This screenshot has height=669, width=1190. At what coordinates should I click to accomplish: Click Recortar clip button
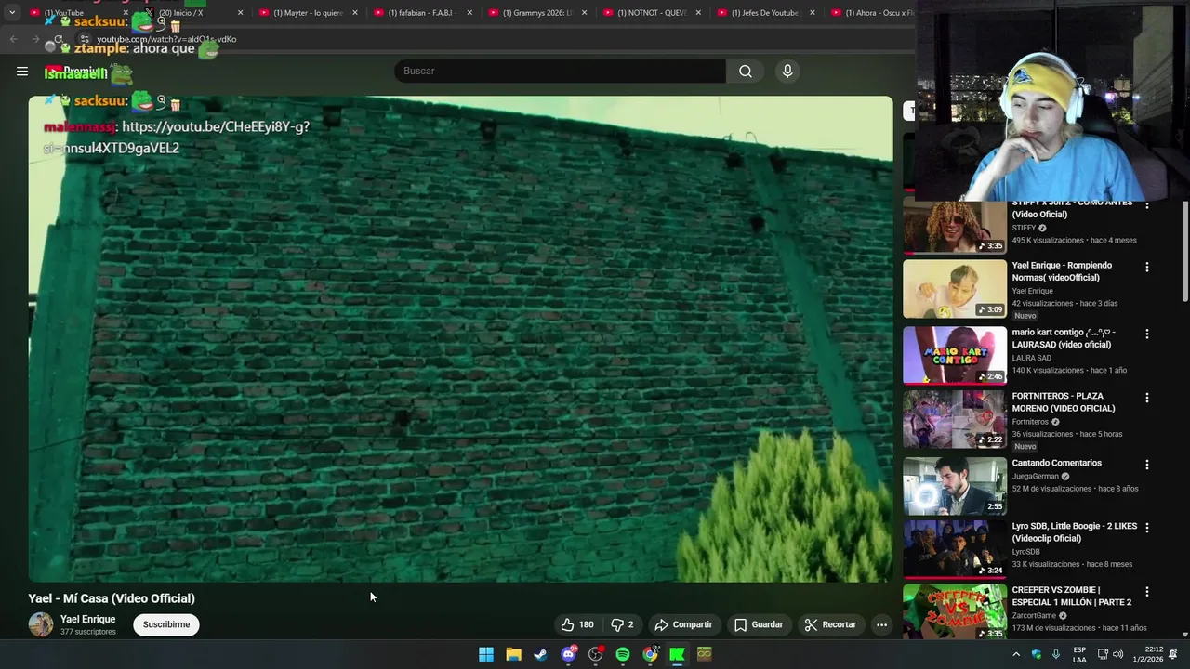click(830, 624)
